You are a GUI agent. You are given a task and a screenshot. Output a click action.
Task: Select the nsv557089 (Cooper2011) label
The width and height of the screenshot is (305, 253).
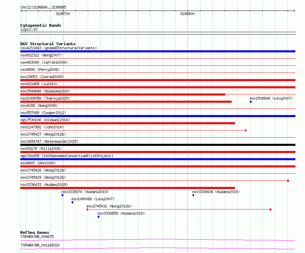point(43,113)
